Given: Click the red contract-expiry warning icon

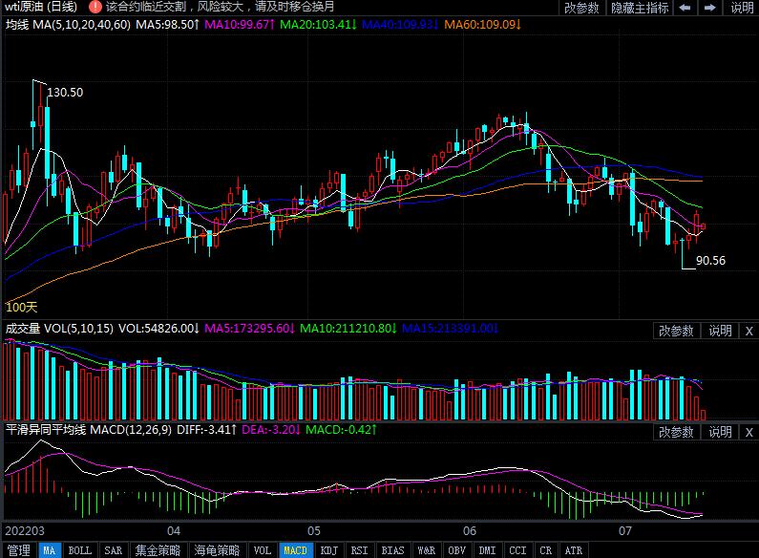Looking at the screenshot, I should coord(95,7).
